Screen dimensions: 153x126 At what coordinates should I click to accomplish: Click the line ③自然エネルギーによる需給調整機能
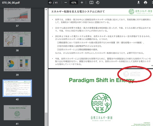pos(78,50)
